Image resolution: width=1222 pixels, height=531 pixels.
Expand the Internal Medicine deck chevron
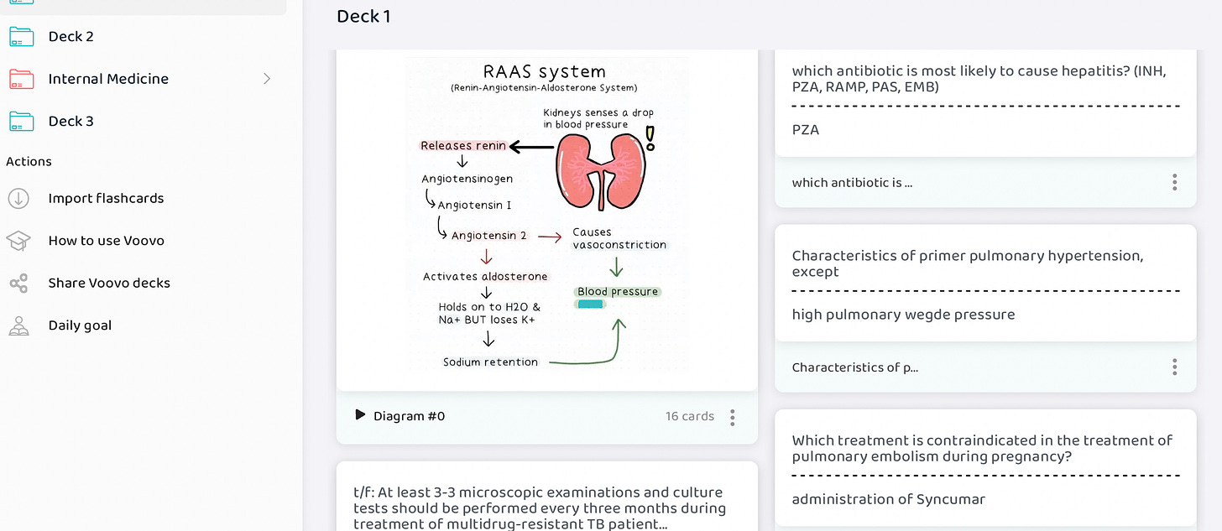pos(267,79)
